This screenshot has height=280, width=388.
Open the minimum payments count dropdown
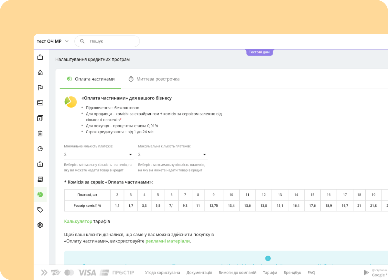[x=99, y=155]
